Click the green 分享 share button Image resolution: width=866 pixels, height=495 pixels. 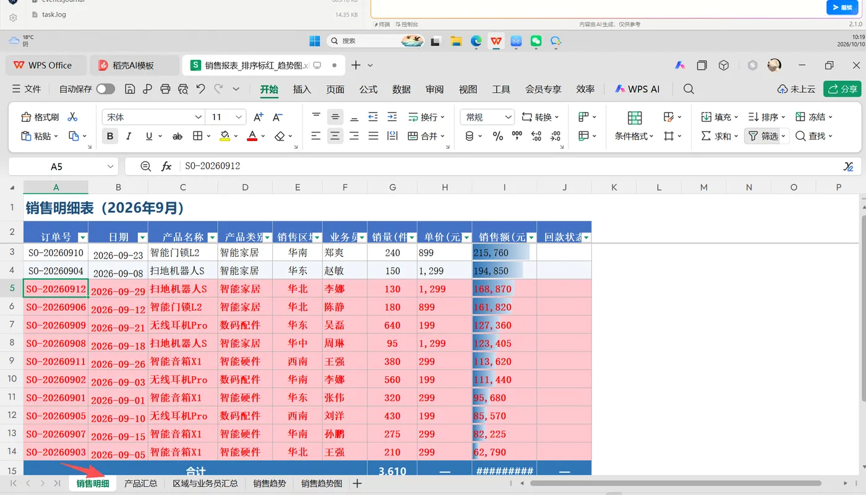842,89
